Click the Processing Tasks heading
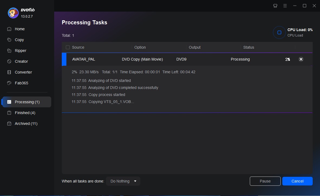320x196 pixels. pyautogui.click(x=85, y=22)
